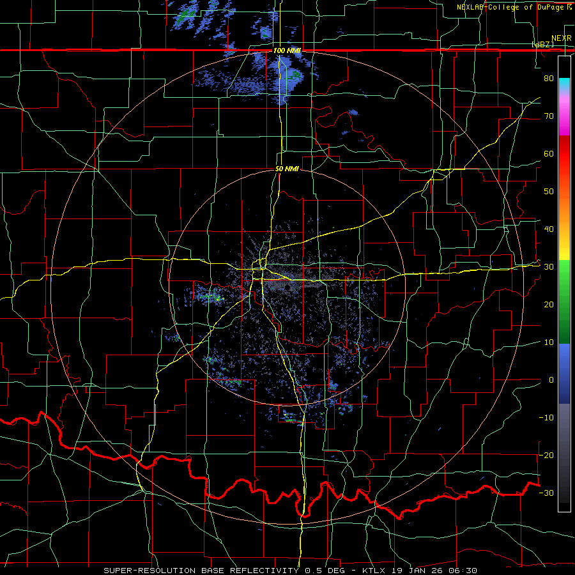Click the "NEXLAB-College of DuPage" credit text
This screenshot has height=575, width=575.
pyautogui.click(x=510, y=7)
